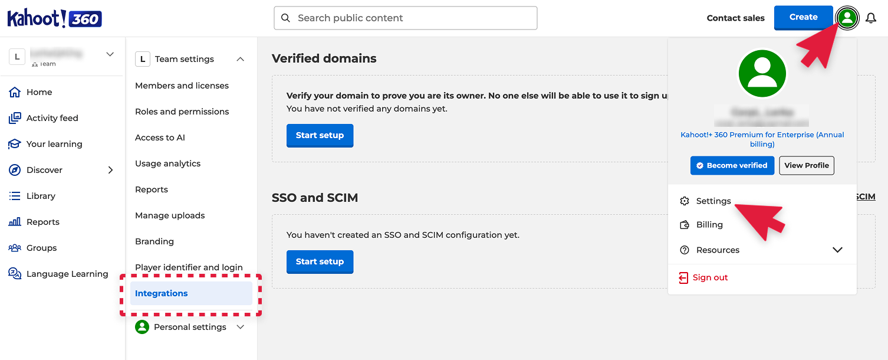Open Roles and permissions
The image size is (888, 360).
182,112
